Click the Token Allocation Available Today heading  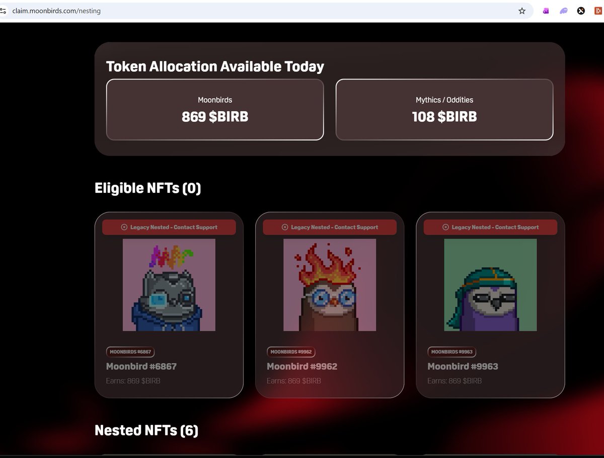[x=215, y=66]
